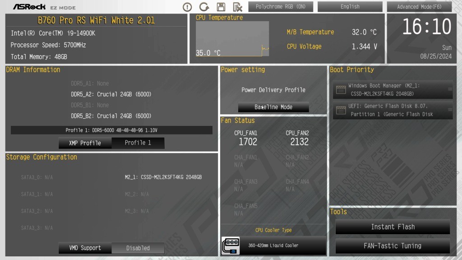Click the exclamation info icon
This screenshot has width=462, height=260.
point(187,7)
